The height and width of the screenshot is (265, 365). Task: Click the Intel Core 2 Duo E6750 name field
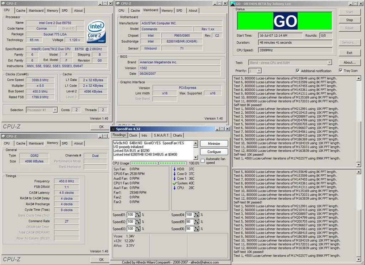pos(55,23)
